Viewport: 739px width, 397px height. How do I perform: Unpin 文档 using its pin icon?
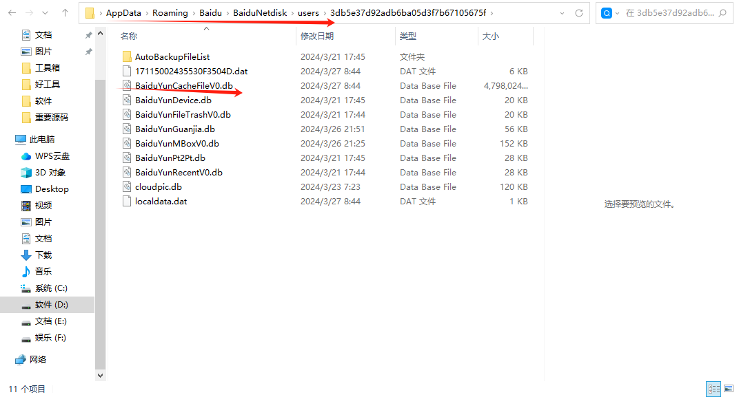tap(88, 35)
